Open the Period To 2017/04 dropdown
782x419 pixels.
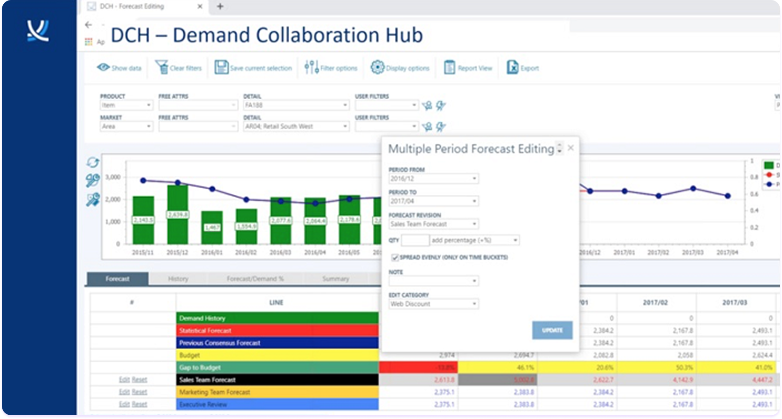(434, 201)
